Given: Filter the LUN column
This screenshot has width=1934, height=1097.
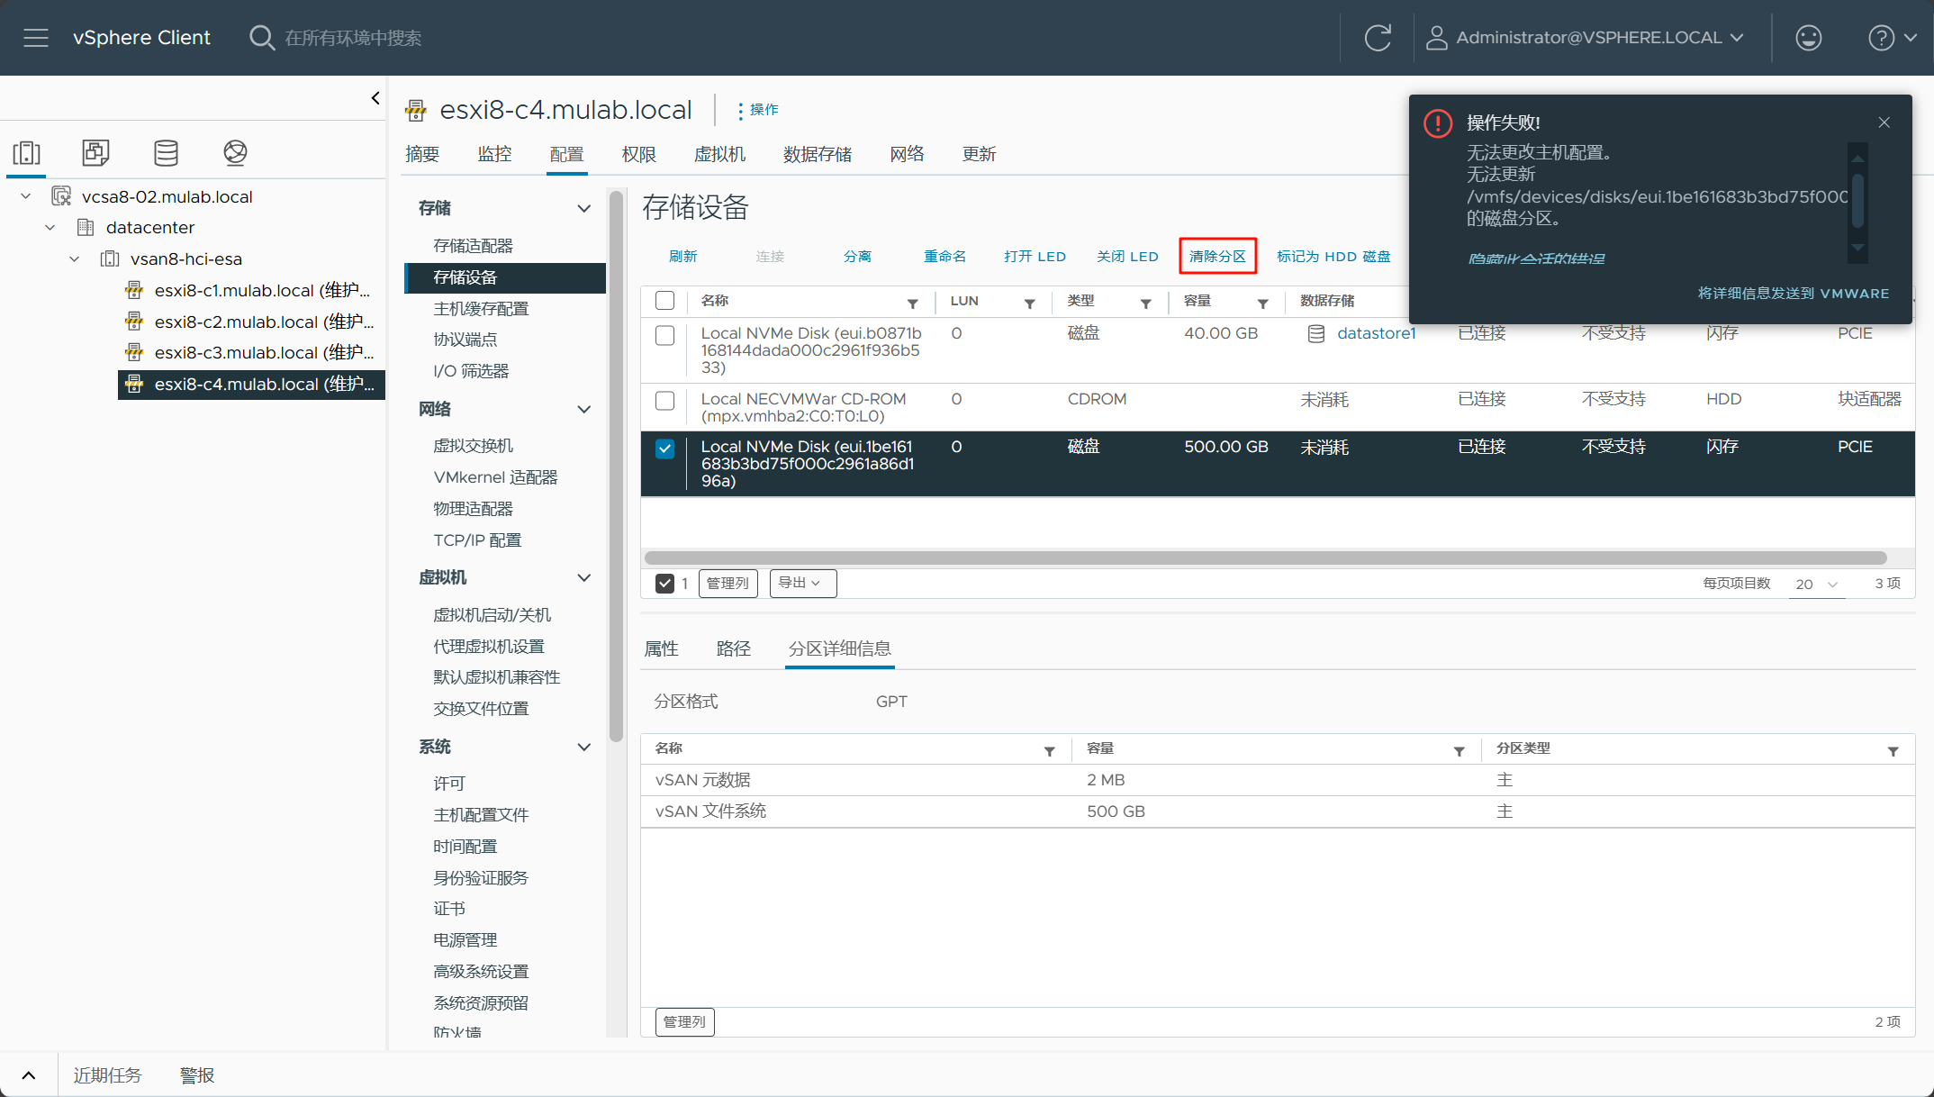Looking at the screenshot, I should [1029, 304].
